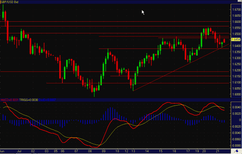Viewport: 242px width, 154px height.
Task: Click the 21 date axis label
Action: point(218,151)
